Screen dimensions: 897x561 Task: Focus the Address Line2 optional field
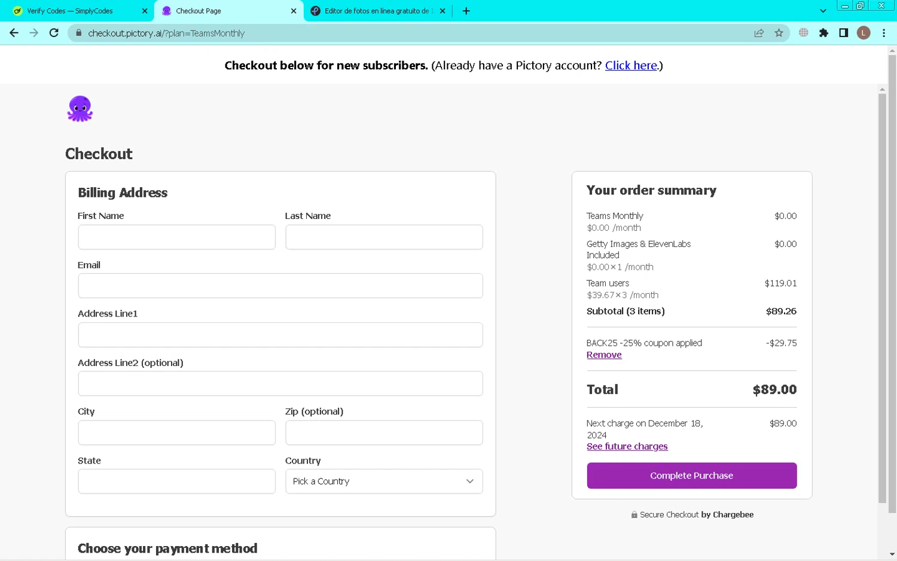[280, 383]
